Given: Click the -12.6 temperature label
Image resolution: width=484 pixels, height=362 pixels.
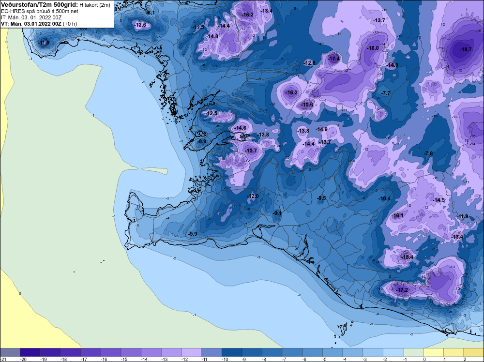Looking at the screenshot, I should pos(140,25).
